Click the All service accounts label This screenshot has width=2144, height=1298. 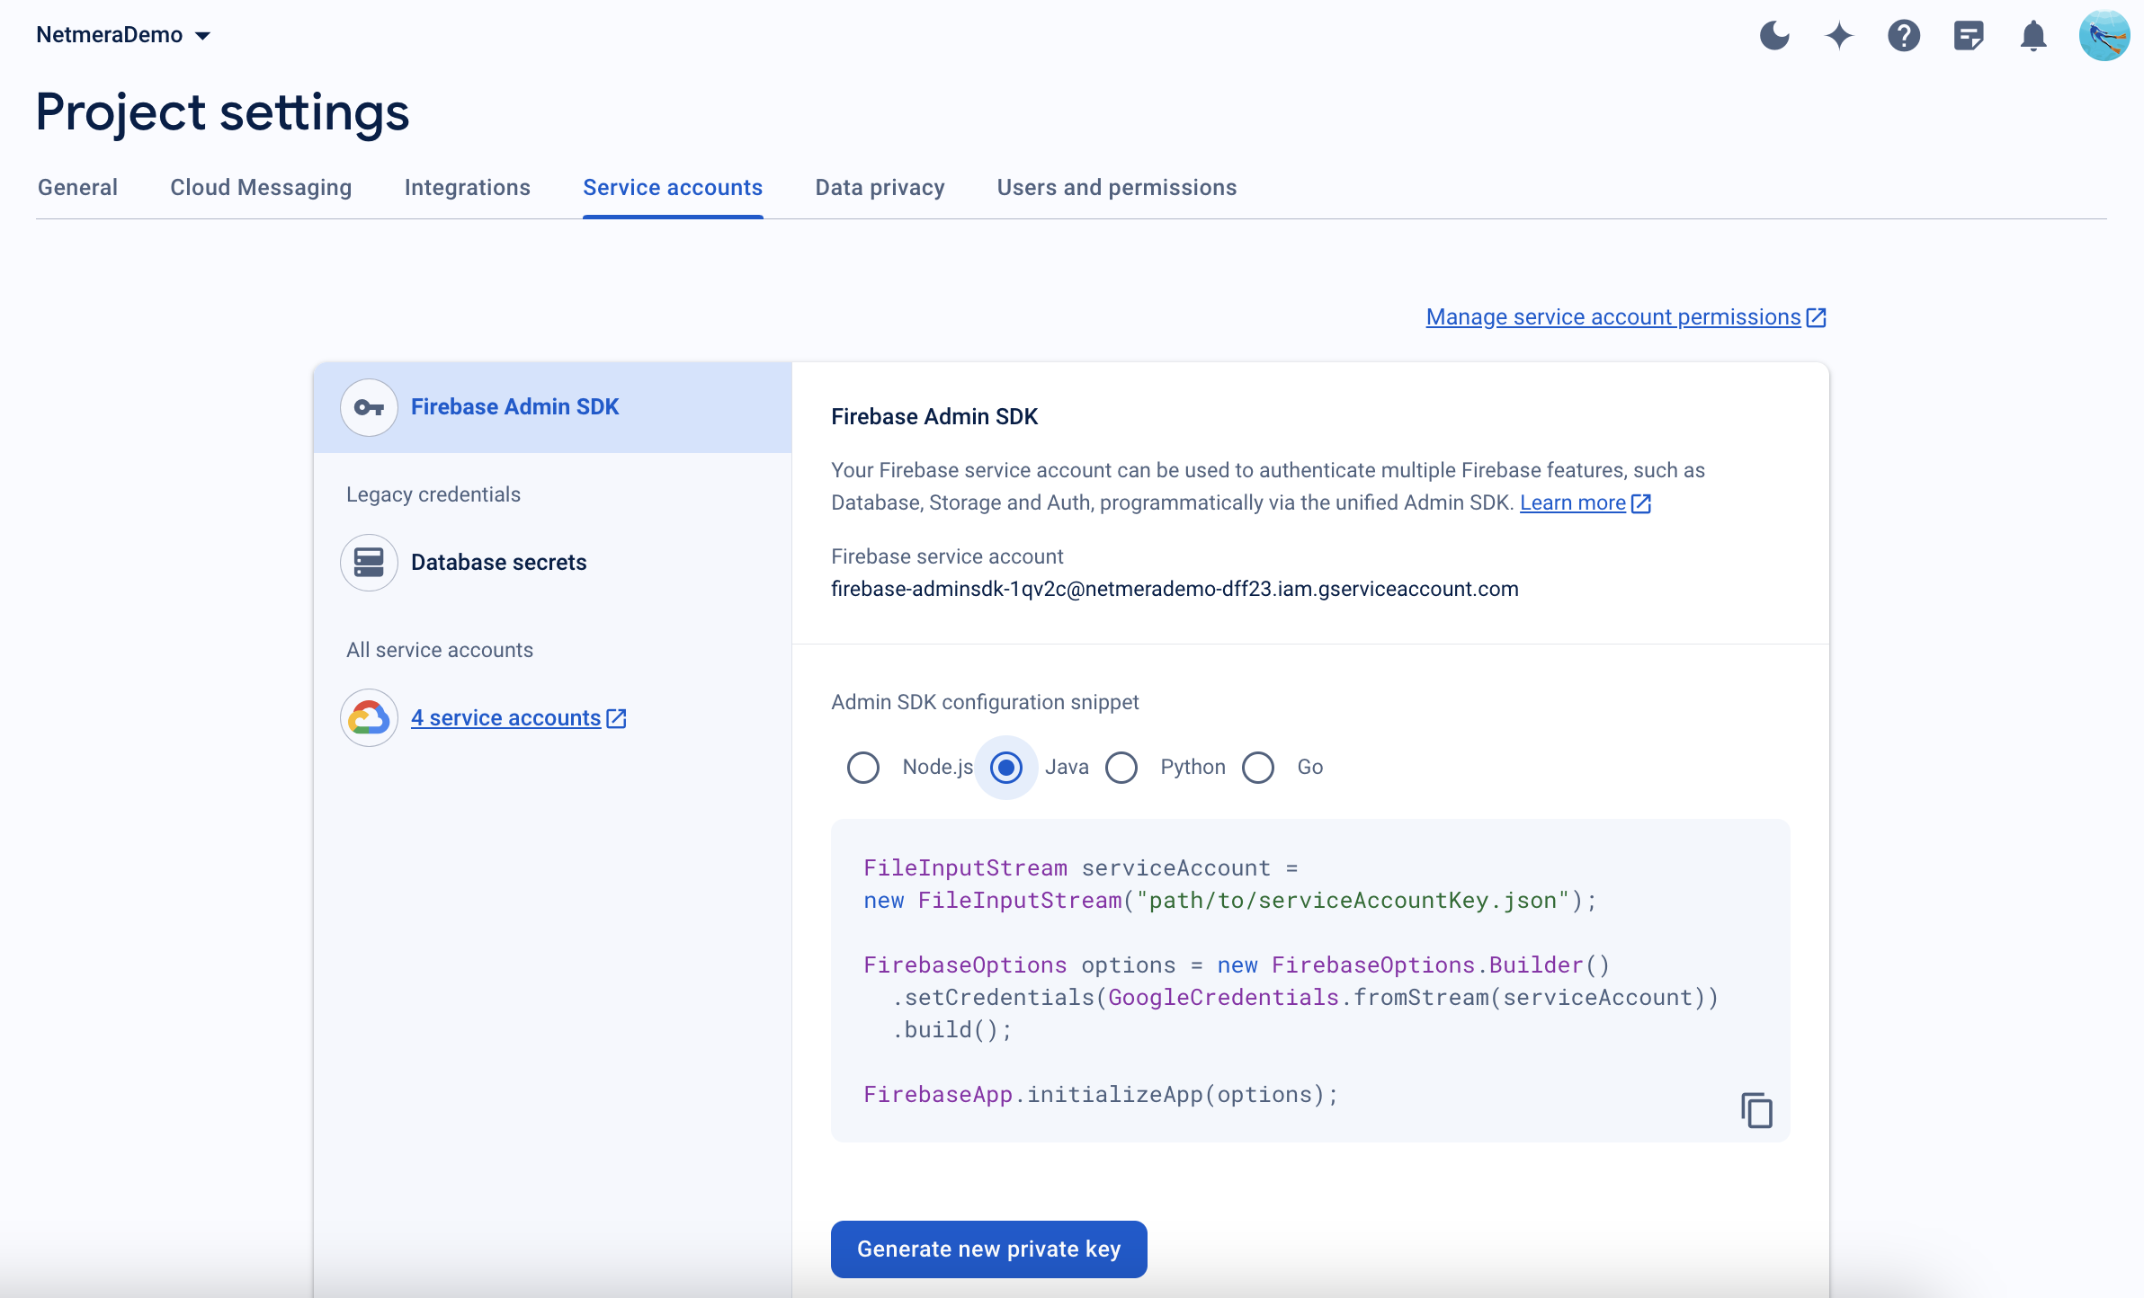tap(440, 651)
